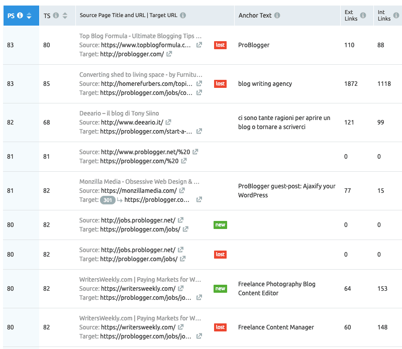Click Monzilla Media page title
Screen dimensions: 402x349
pos(139,182)
